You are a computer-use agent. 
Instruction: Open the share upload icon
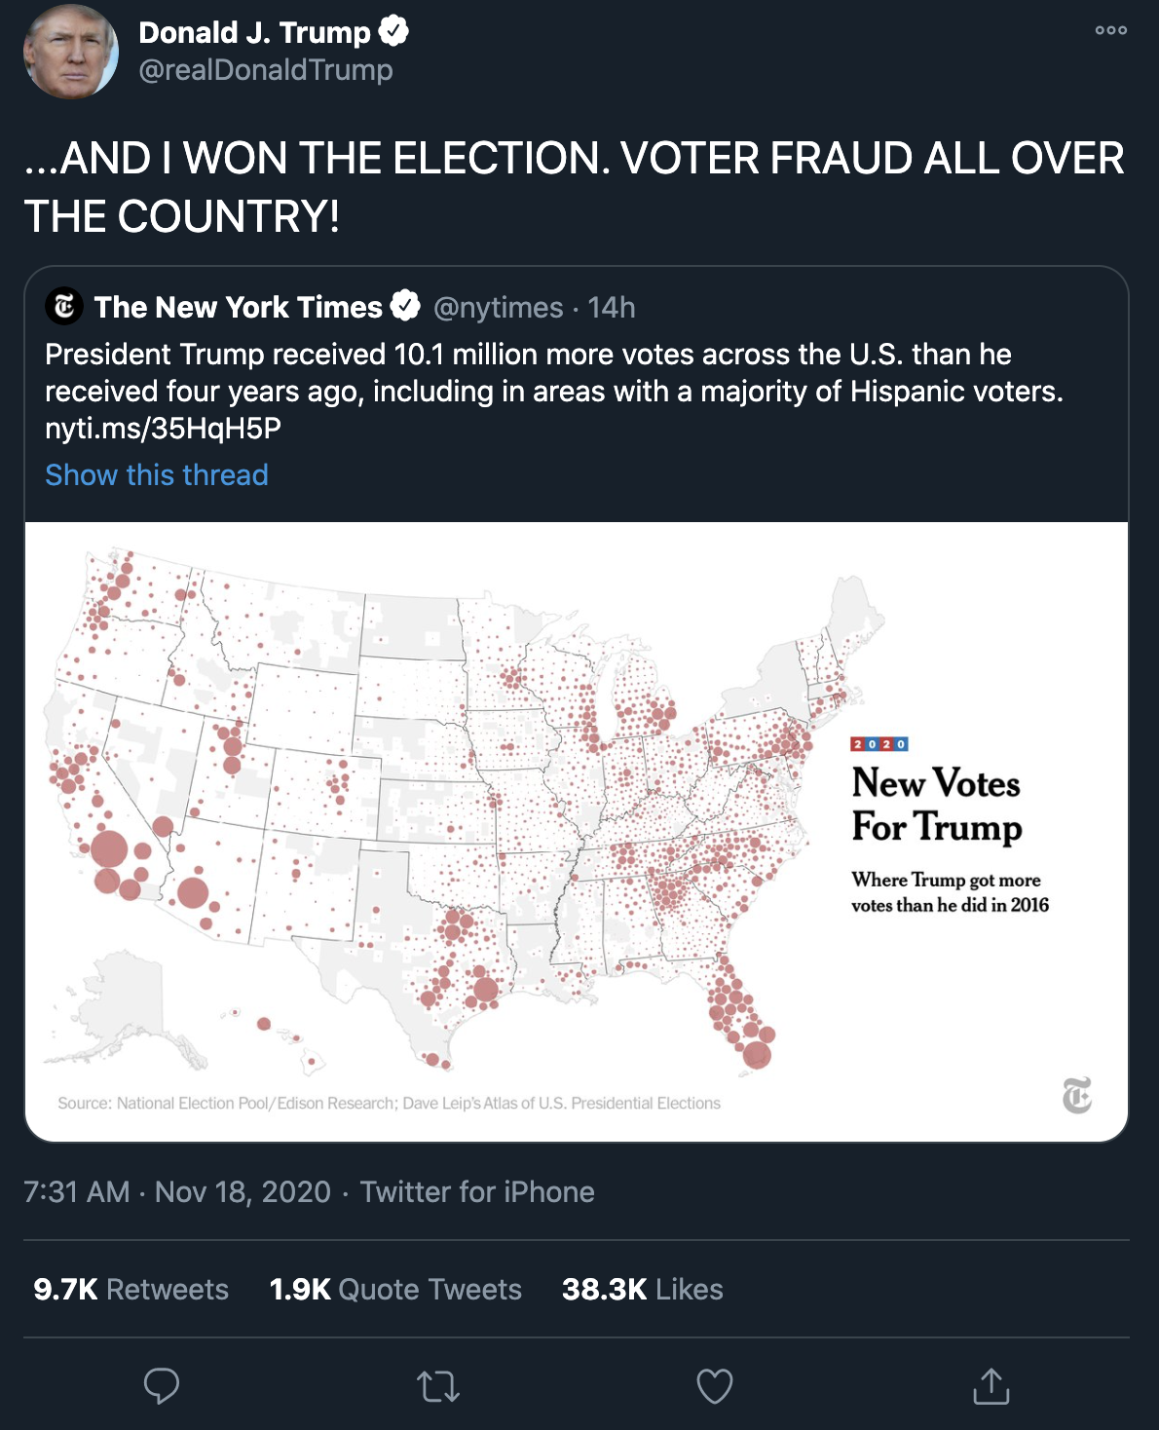tap(991, 1385)
